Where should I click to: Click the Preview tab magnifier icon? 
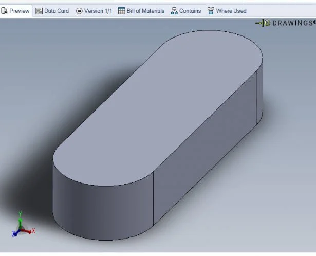coord(5,11)
